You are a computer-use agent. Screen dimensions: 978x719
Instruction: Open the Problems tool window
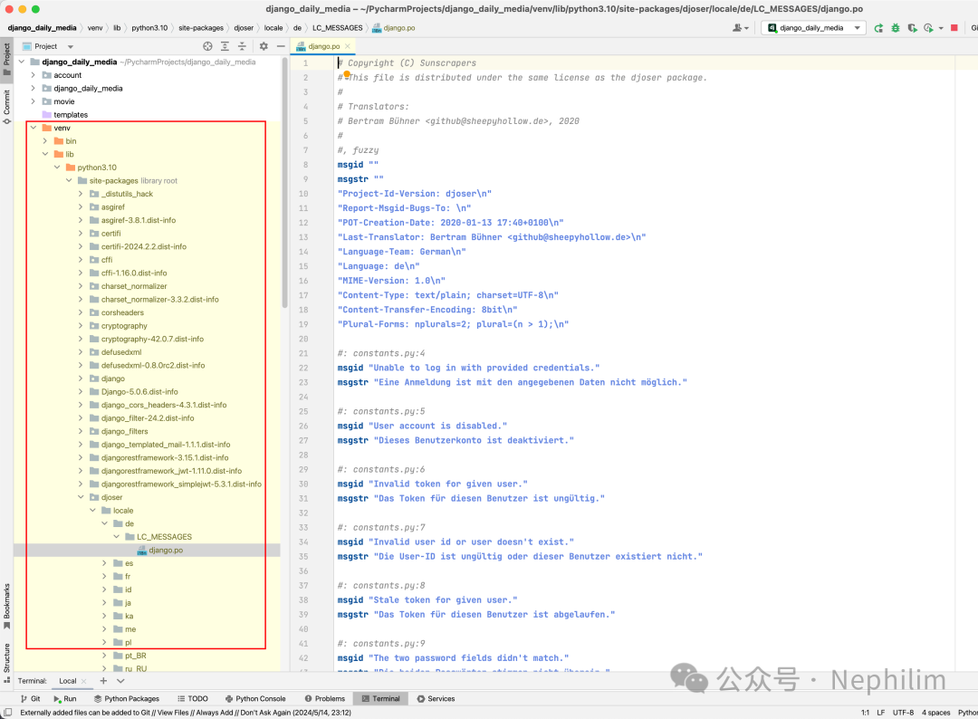(324, 698)
